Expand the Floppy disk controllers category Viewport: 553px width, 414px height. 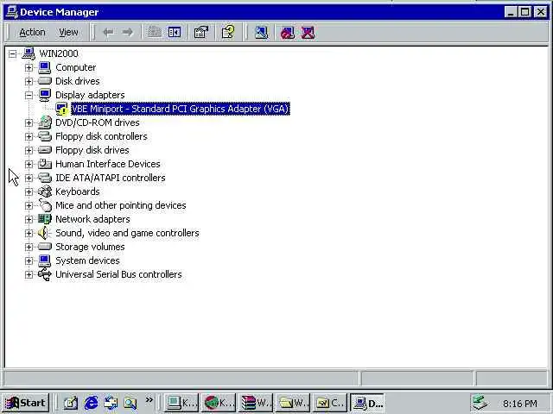pos(29,136)
